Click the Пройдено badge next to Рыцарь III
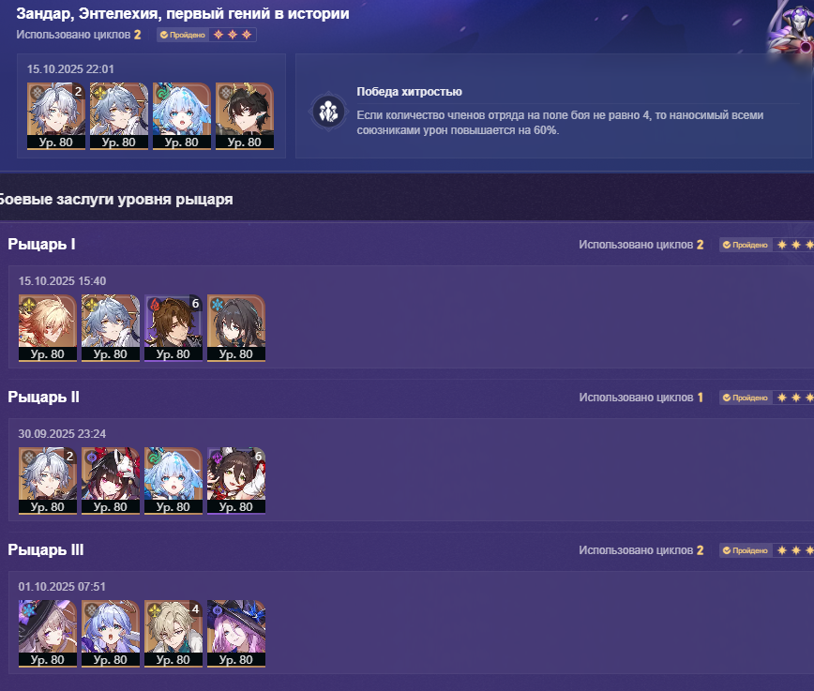814x691 pixels. coord(746,549)
